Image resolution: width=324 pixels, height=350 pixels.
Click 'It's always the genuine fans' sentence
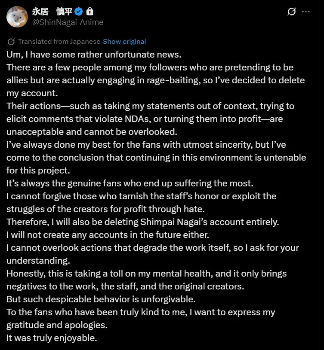point(130,183)
